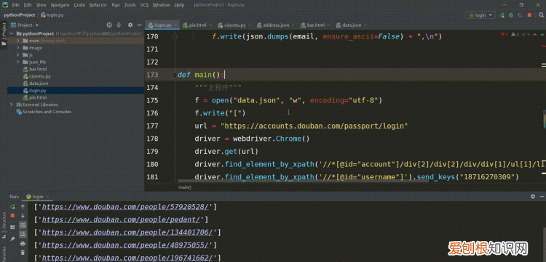
Task: Switch to the ciyuntu.py editor tab
Action: 235,25
